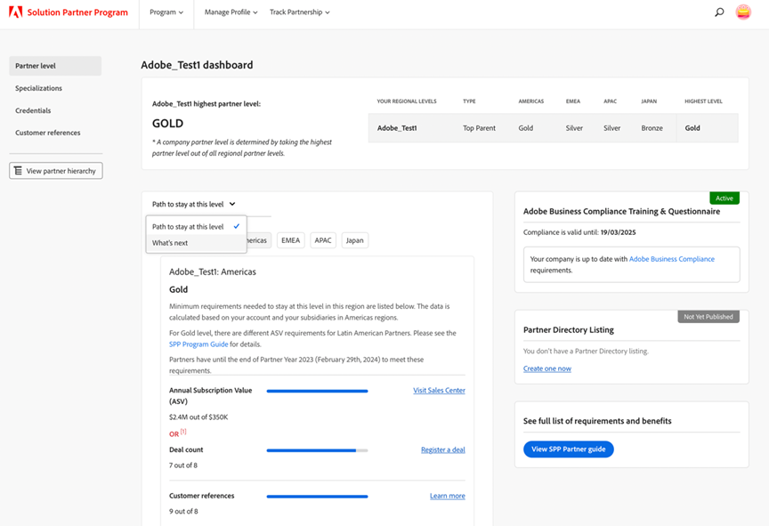
Task: Choose What's next from the dropdown list
Action: point(170,243)
